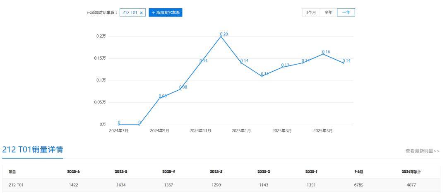Click the 2025-6 column header
The image size is (447, 193).
(x=73, y=171)
